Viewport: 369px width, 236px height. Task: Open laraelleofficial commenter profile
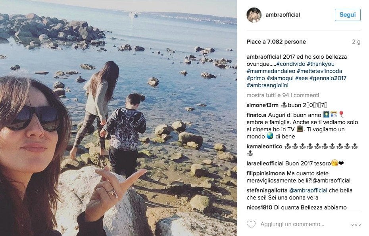(265, 163)
